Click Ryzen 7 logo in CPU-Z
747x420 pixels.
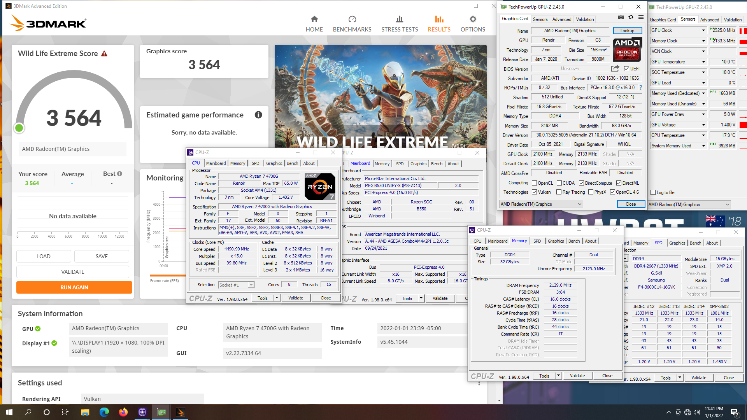(x=320, y=187)
